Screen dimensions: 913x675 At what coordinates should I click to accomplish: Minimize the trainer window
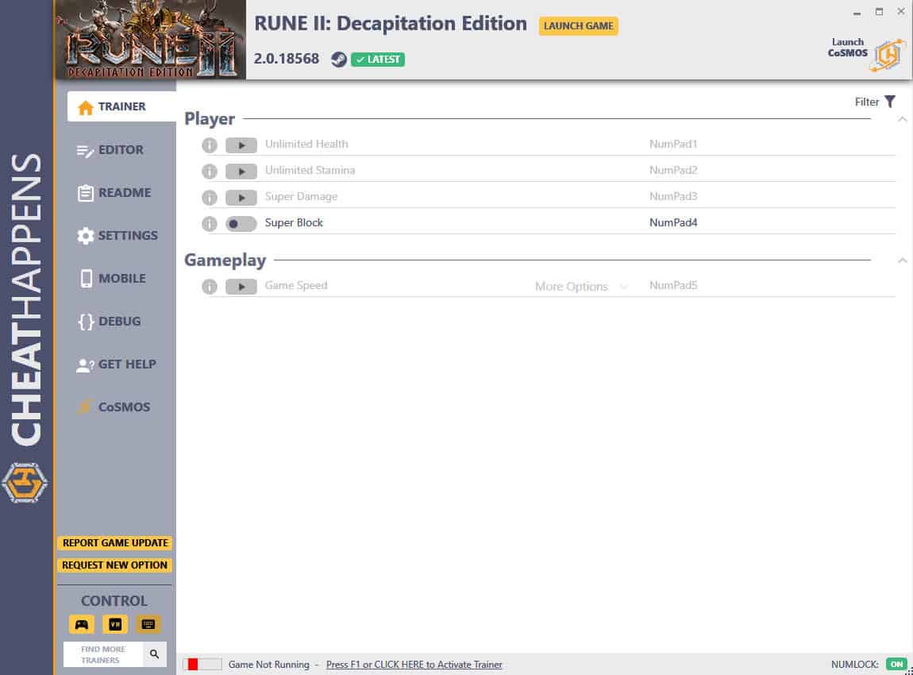pos(857,12)
